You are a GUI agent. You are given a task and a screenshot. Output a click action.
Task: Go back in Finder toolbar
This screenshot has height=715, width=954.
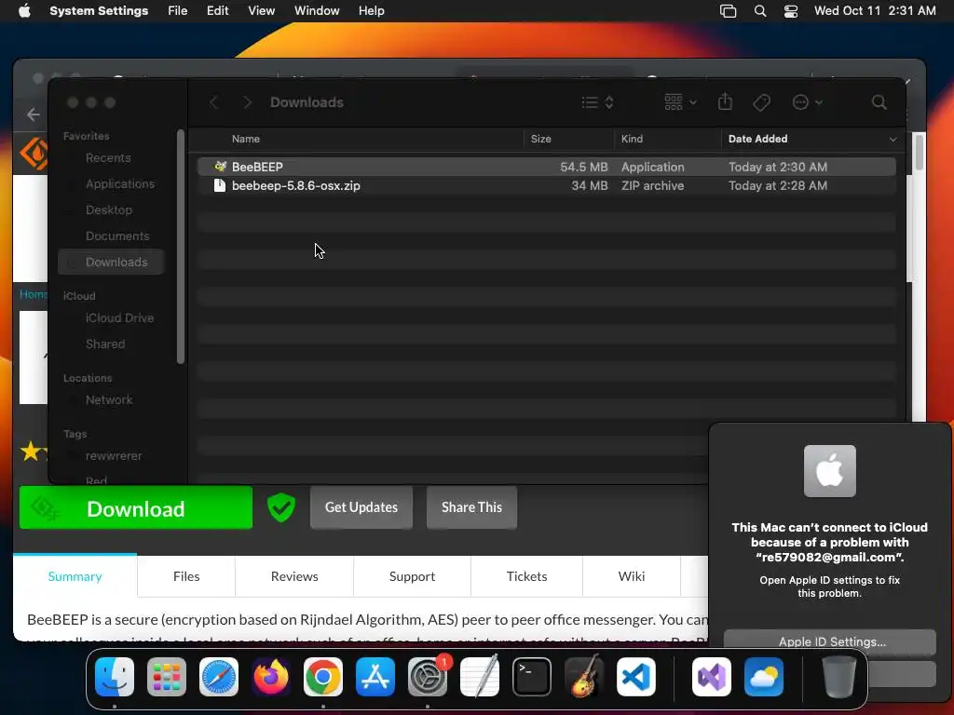(213, 102)
